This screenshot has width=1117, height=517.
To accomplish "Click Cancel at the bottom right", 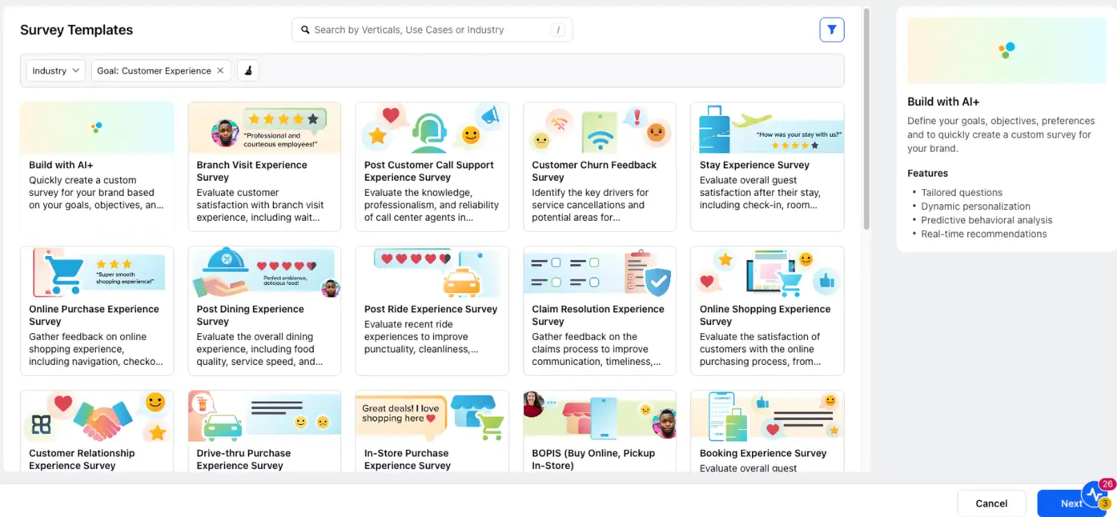I will click(991, 503).
